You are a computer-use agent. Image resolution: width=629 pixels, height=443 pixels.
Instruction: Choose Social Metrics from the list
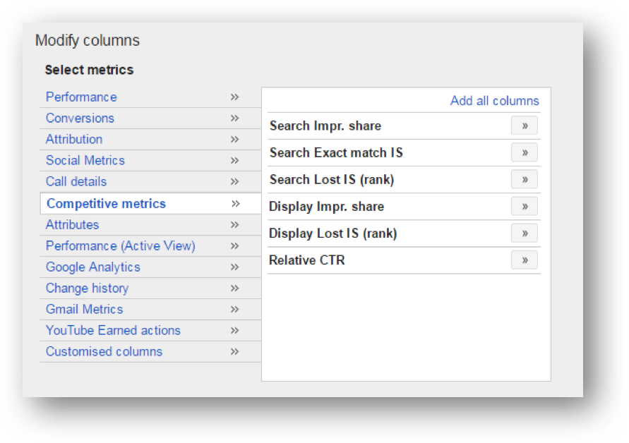[85, 161]
